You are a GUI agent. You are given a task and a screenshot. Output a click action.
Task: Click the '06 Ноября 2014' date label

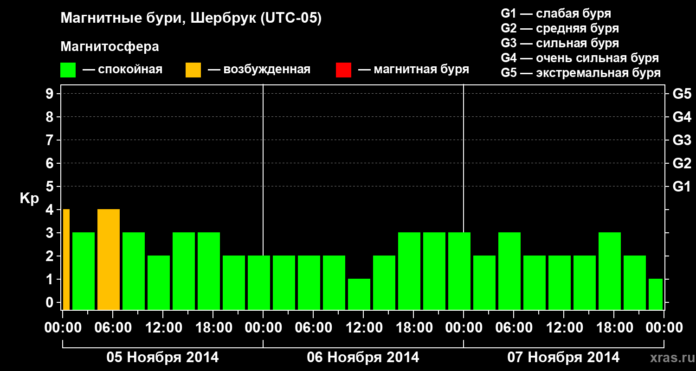363,357
